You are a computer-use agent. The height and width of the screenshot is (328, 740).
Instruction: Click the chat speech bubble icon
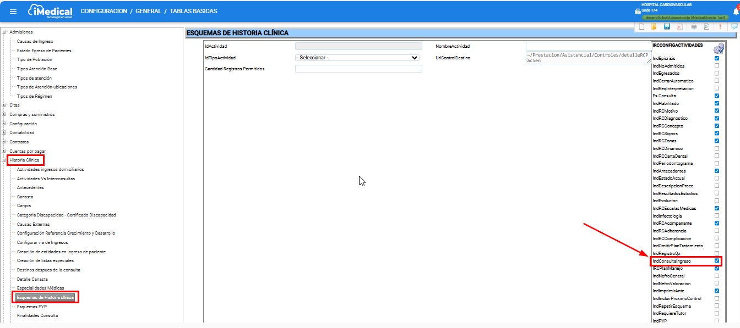(x=734, y=26)
